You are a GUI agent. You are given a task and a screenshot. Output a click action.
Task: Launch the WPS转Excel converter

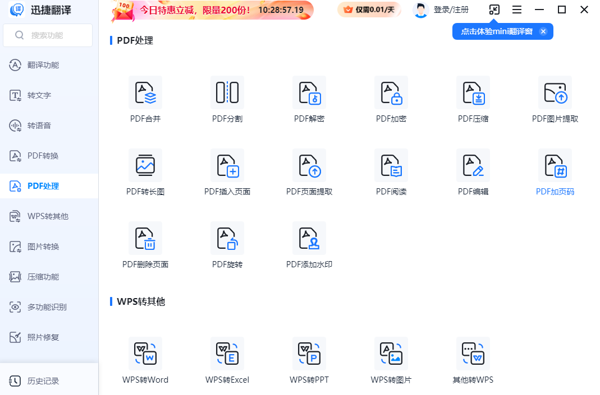(227, 354)
